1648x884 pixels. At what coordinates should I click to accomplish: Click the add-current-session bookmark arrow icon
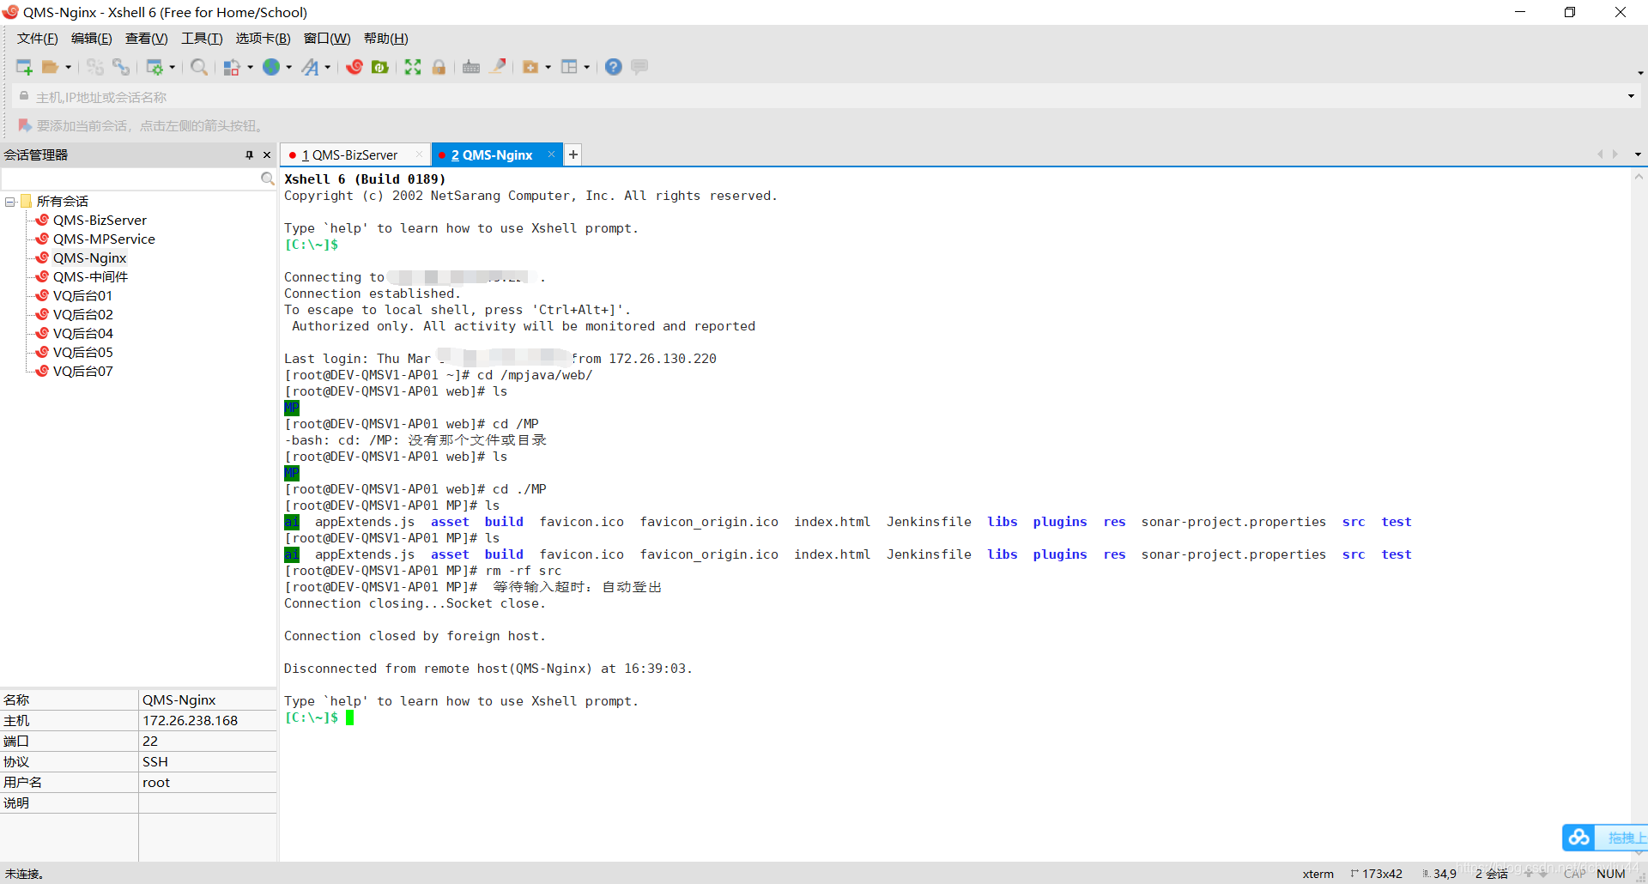click(25, 125)
